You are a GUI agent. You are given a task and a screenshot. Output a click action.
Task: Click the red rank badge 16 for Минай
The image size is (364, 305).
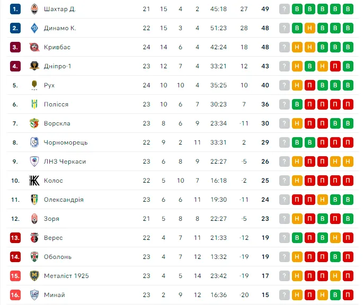point(15,295)
